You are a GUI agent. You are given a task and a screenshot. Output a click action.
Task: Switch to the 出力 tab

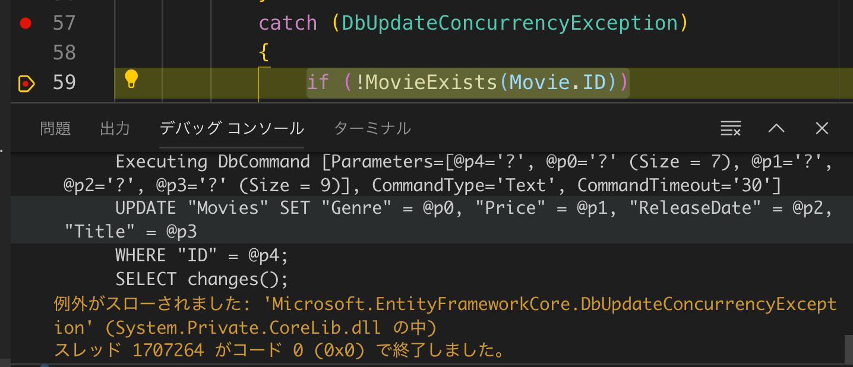pos(115,128)
